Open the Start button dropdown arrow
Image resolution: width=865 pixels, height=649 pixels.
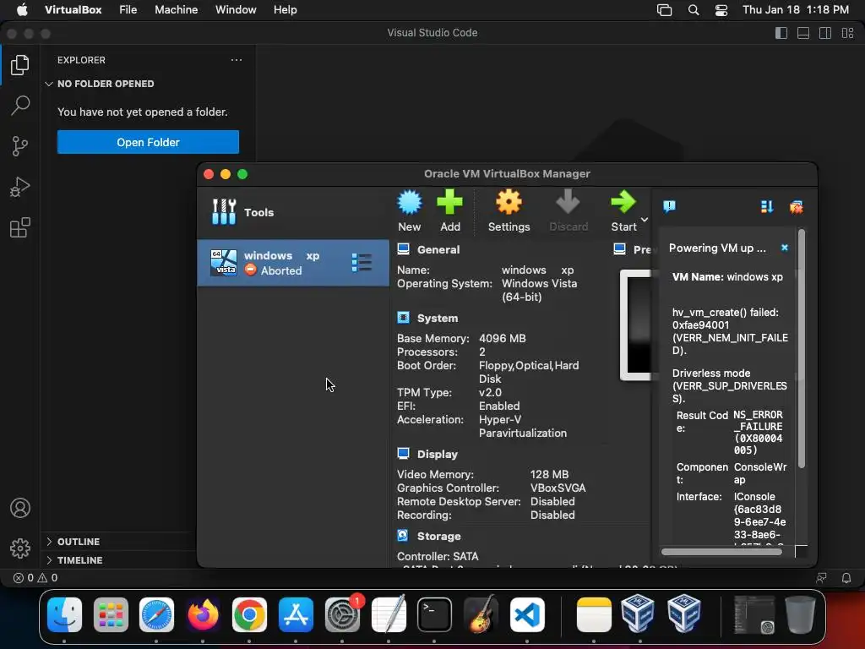coord(645,220)
